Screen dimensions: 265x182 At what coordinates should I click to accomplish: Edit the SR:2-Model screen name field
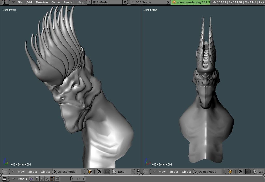(107, 2)
